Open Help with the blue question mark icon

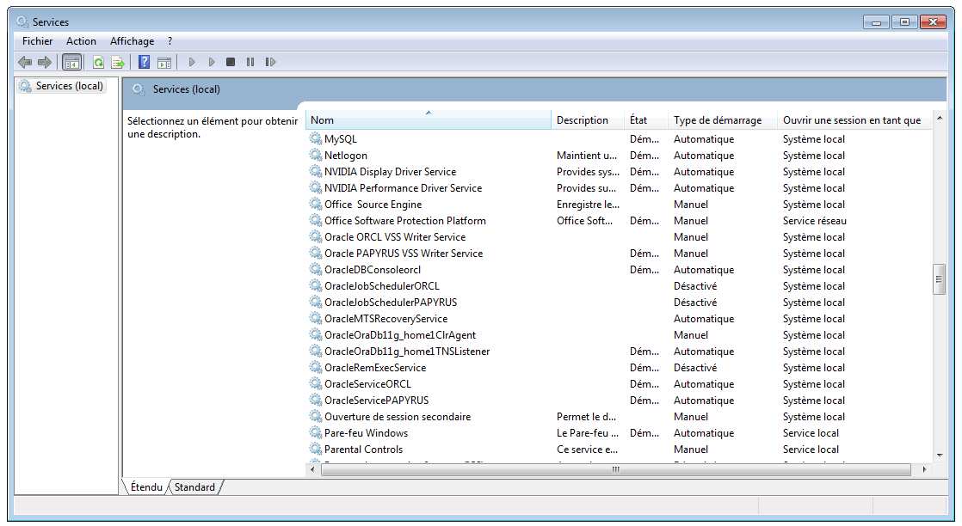point(144,62)
